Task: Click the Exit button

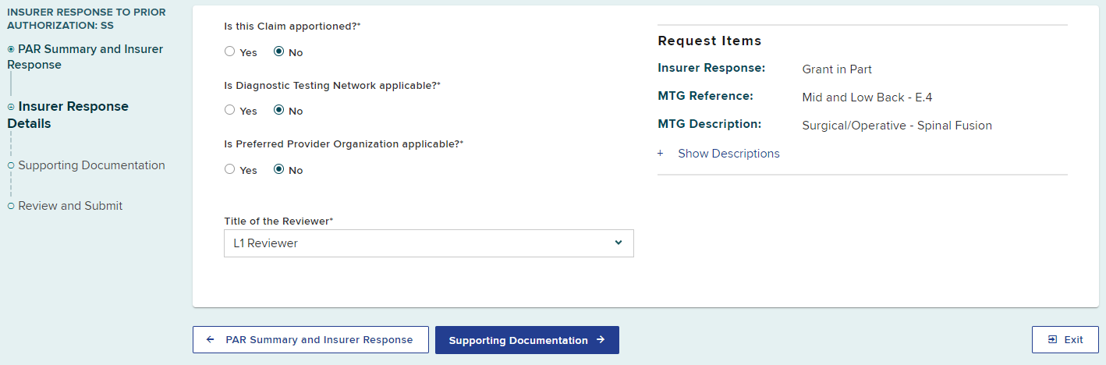Action: (1065, 340)
